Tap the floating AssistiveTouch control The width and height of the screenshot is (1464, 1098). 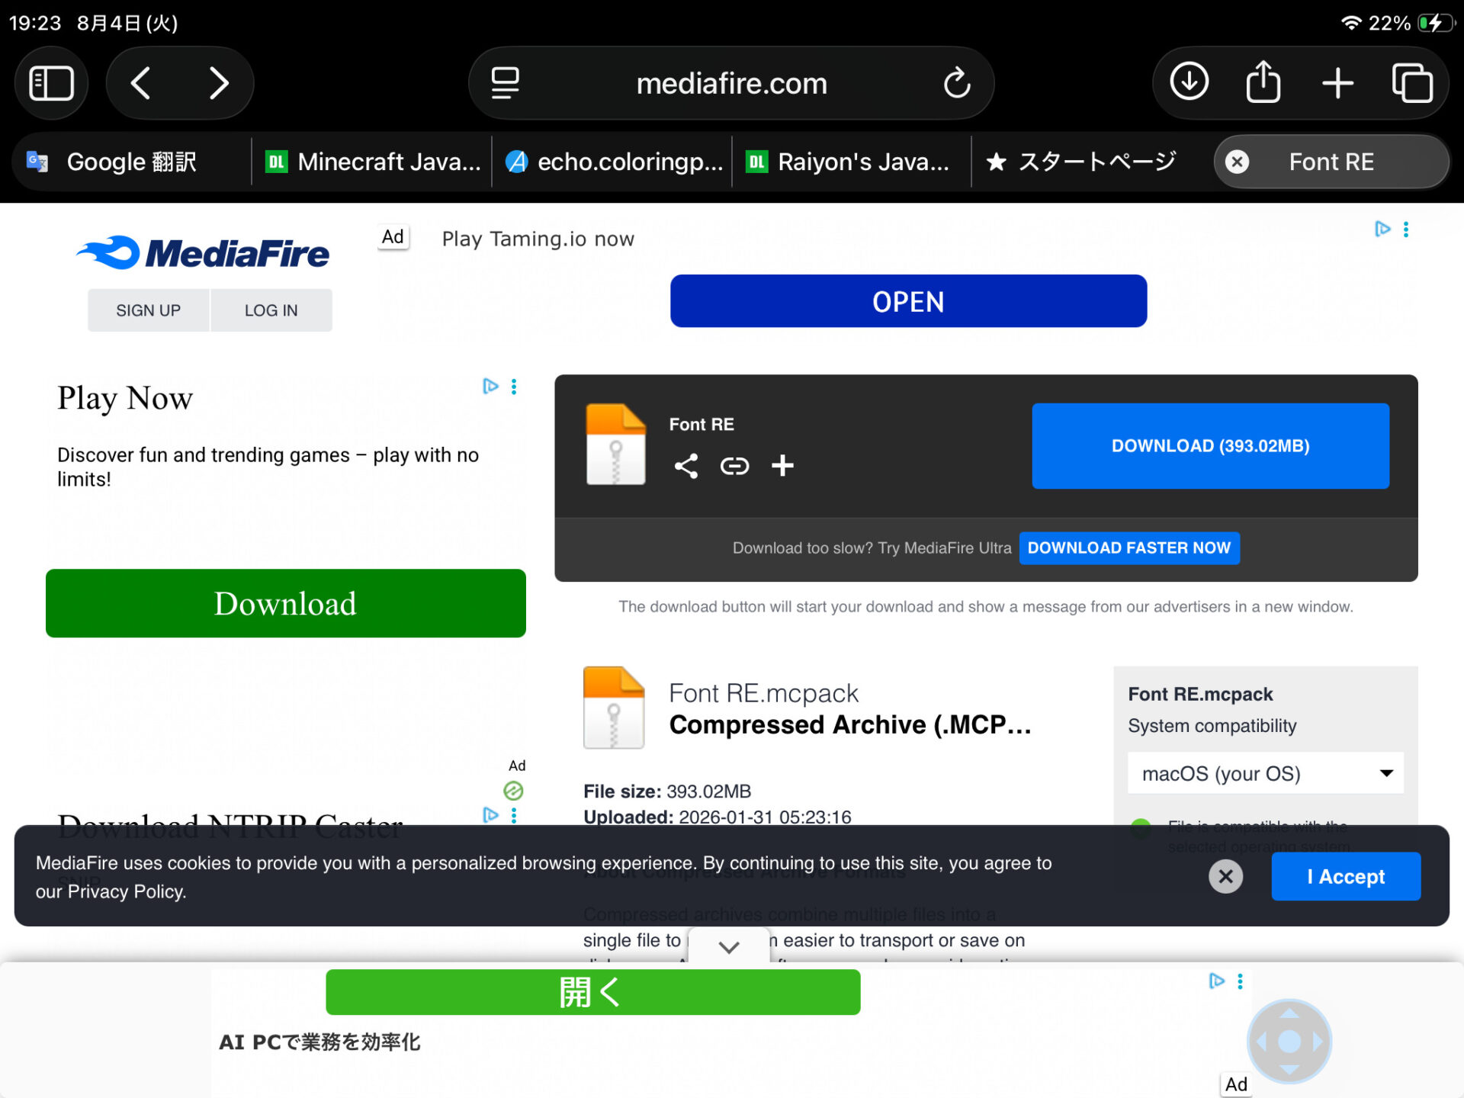(x=1289, y=1041)
